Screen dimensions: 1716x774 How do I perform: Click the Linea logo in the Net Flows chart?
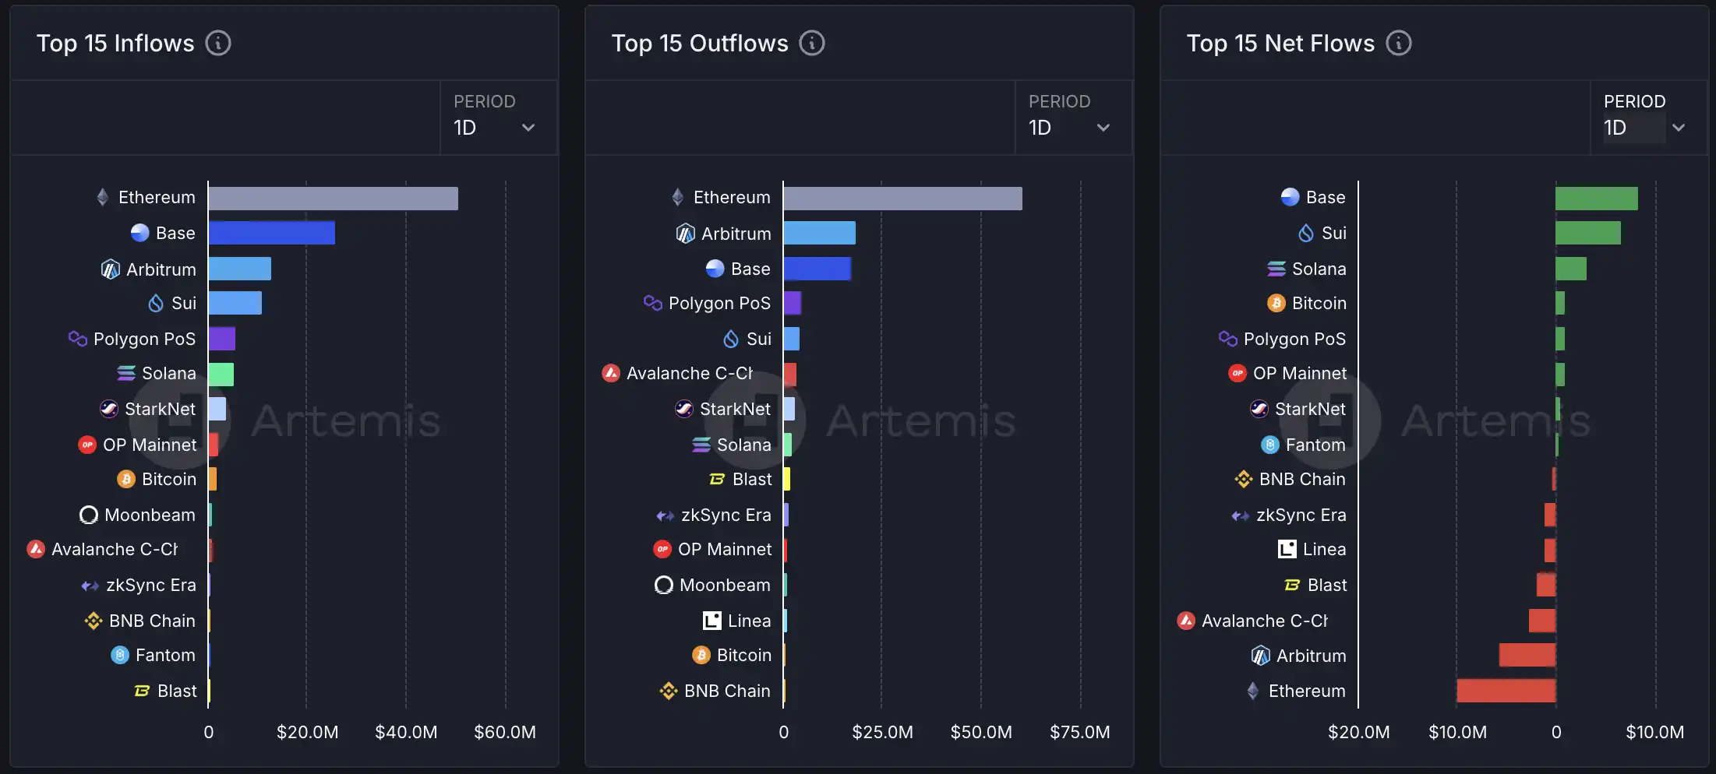1287,549
